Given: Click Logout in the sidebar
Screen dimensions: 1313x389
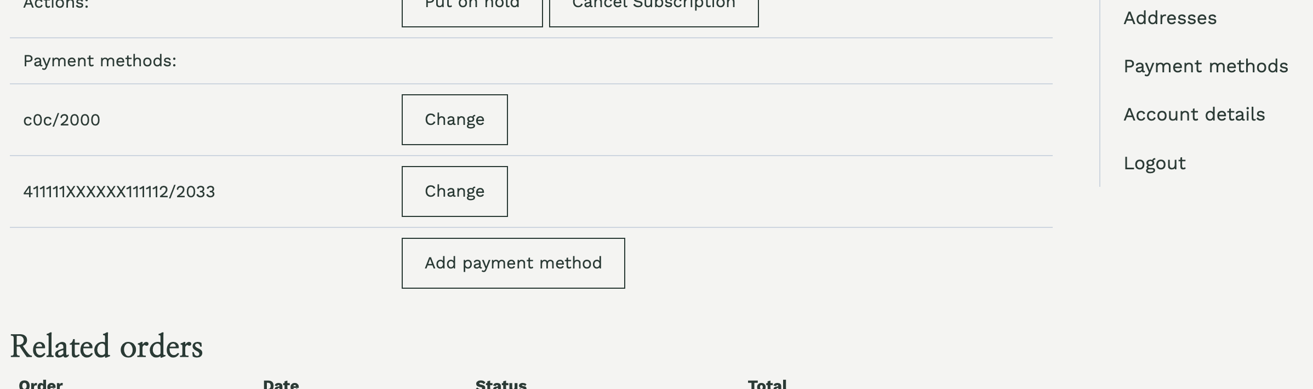Looking at the screenshot, I should 1154,163.
